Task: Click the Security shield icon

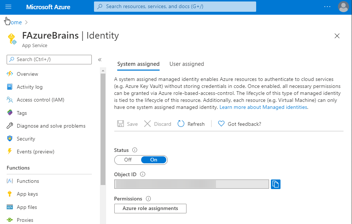Action: 10,138
